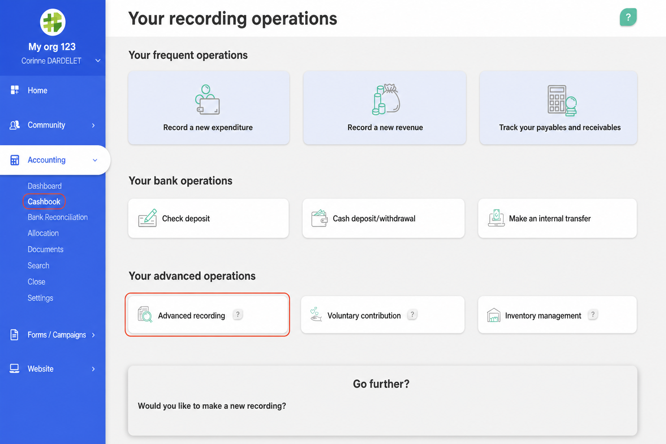Screen dimensions: 666x444
Task: Expand the Community submenu arrow
Action: click(93, 125)
